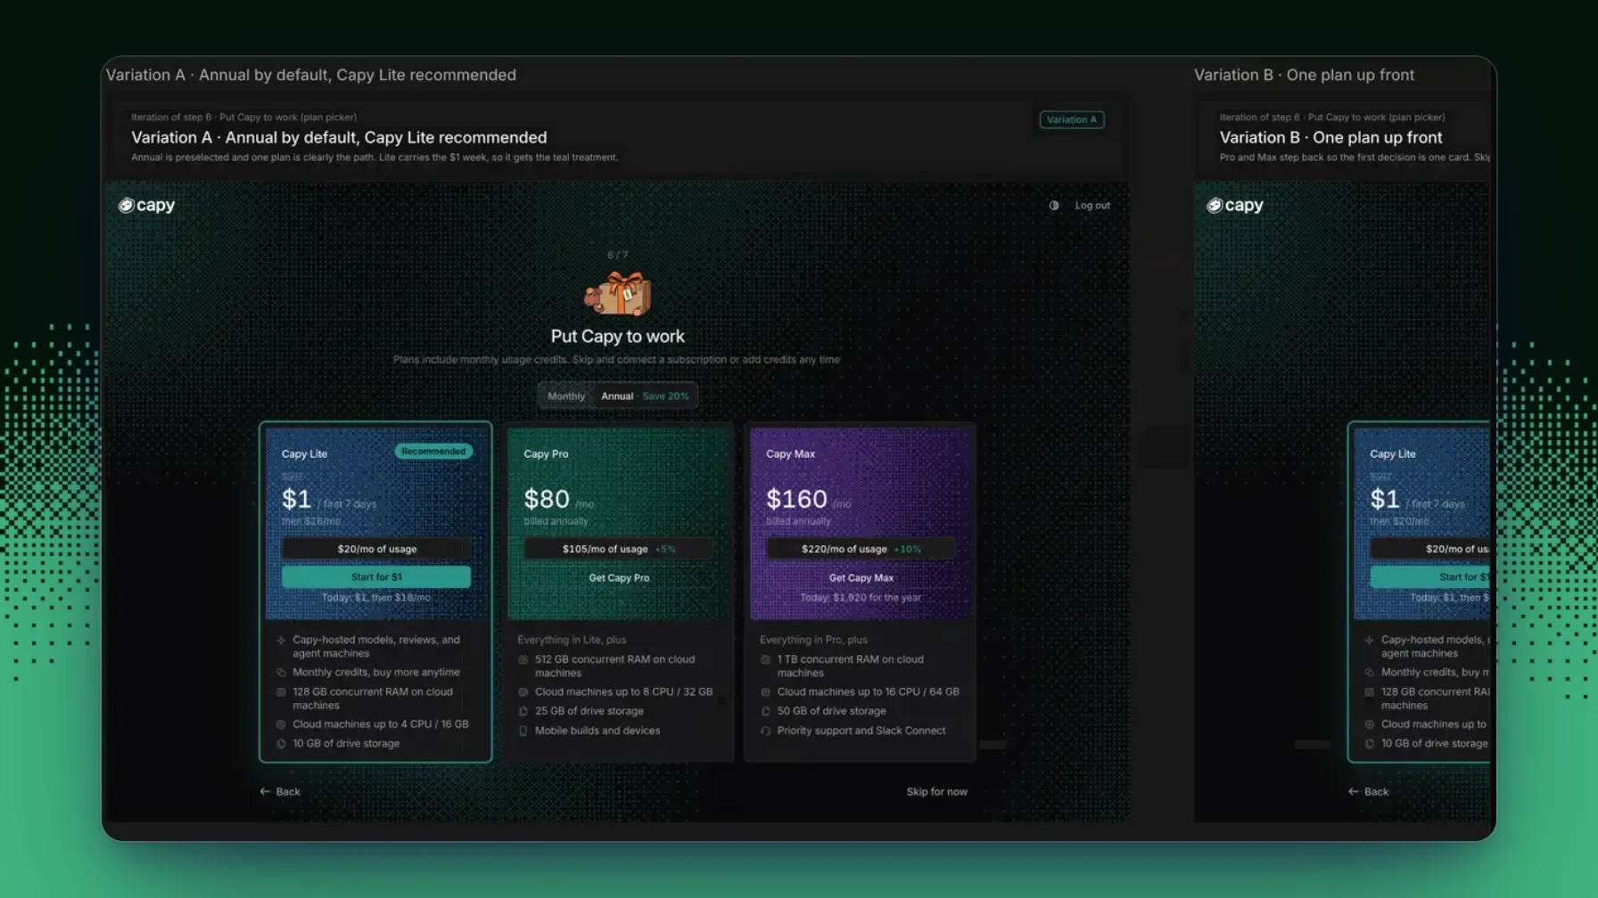
Task: Click the Recommended badge on Capy Lite
Action: (x=433, y=452)
